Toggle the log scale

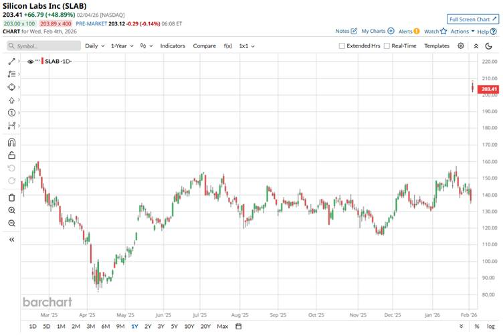click(491, 327)
